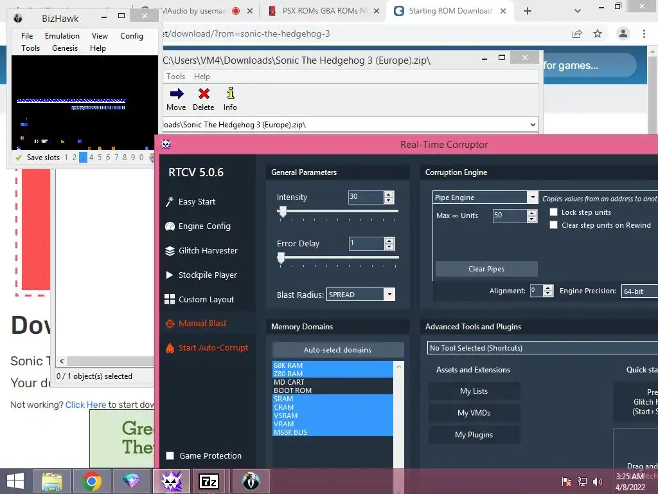Screen dimensions: 658x494
Task: Click the Alignment value field
Action: (537, 290)
